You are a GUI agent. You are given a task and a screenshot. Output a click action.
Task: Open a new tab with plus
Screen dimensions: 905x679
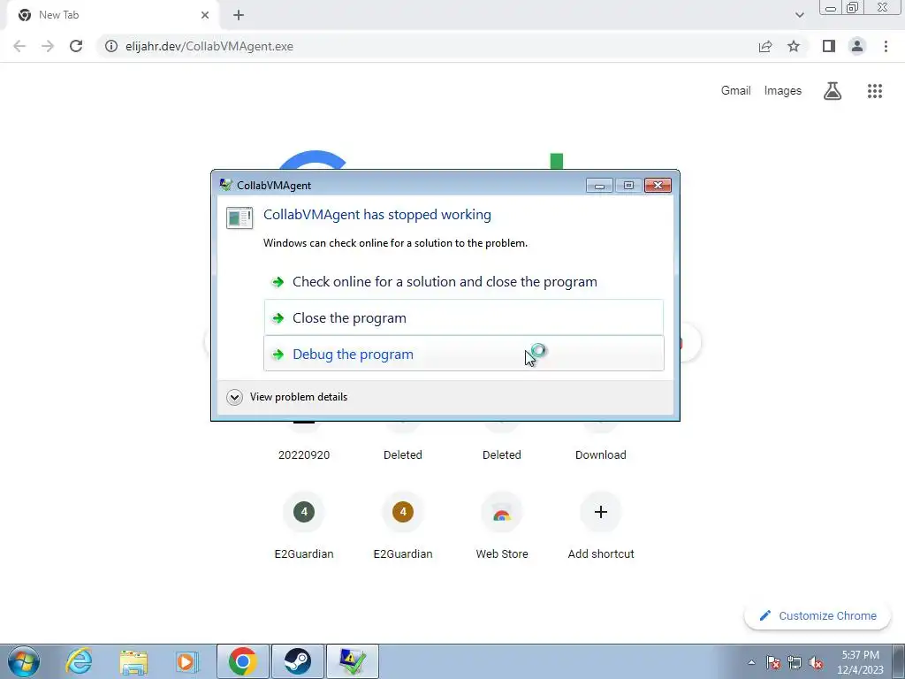click(x=239, y=15)
